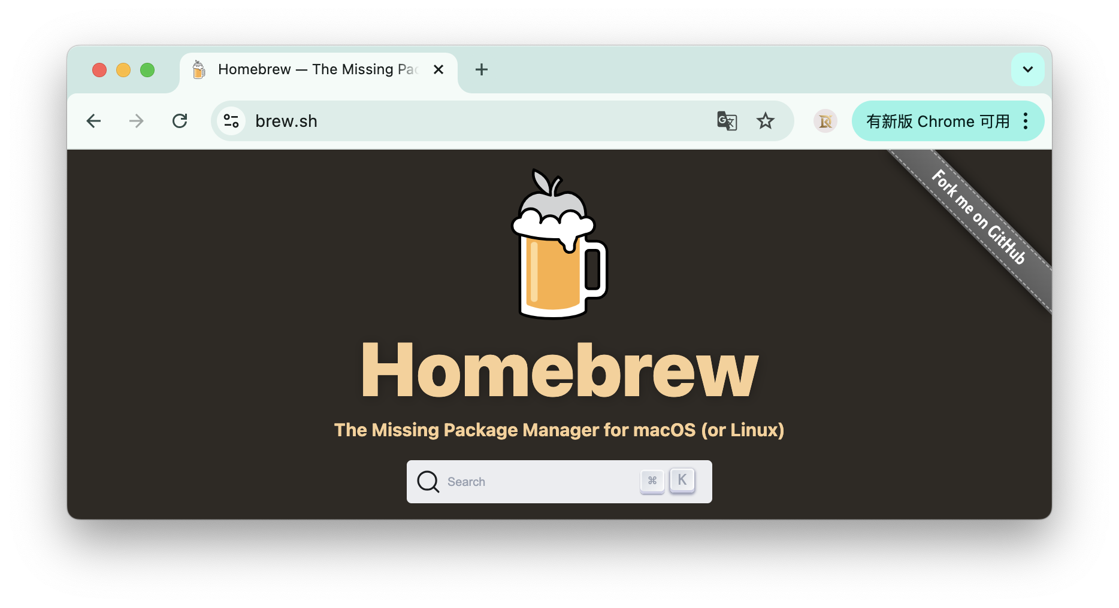Expand the tab search chevron dropdown
The image size is (1119, 608).
coord(1027,69)
